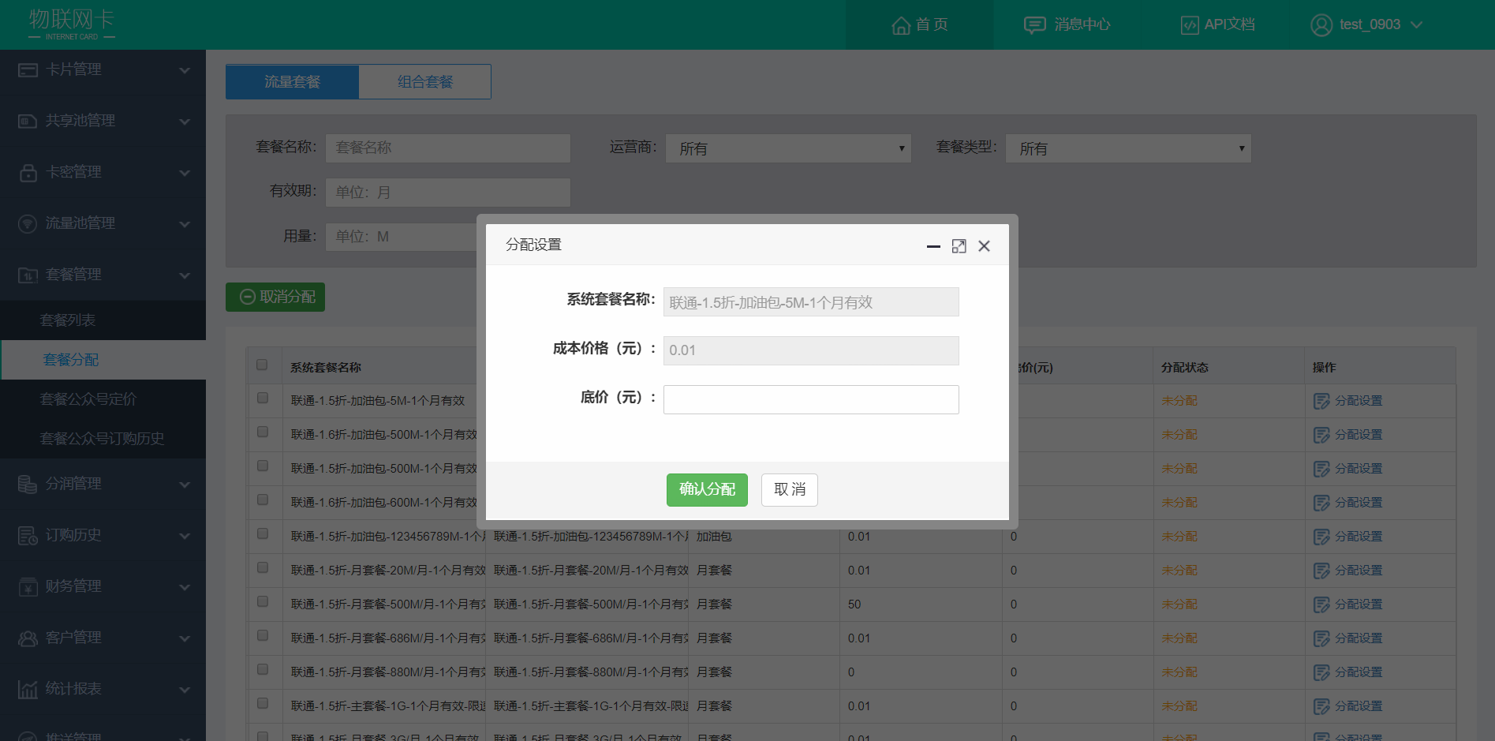Maximize the 分配设置 dialog
1495x741 pixels.
(959, 246)
